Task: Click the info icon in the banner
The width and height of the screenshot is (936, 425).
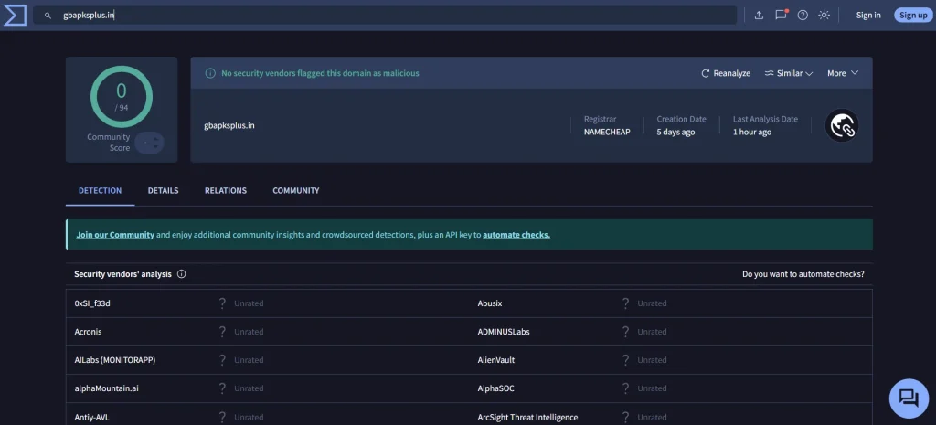Action: 210,73
